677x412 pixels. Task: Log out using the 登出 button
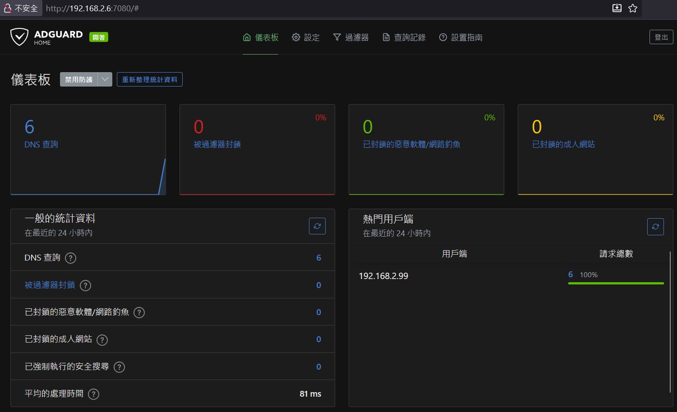[x=661, y=37]
